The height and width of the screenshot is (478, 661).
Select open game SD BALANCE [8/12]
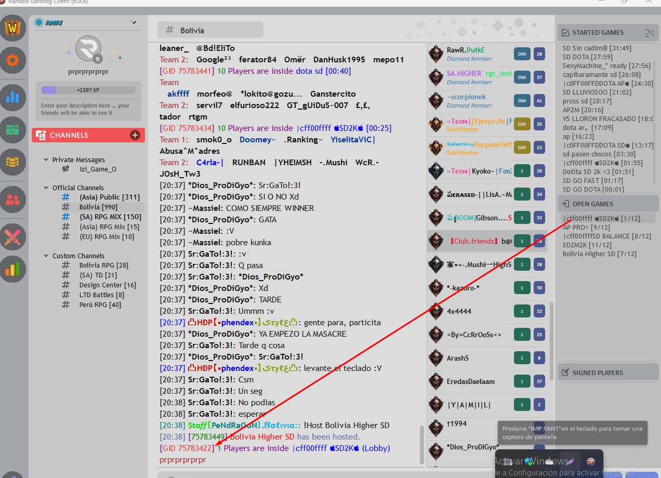[x=606, y=236]
